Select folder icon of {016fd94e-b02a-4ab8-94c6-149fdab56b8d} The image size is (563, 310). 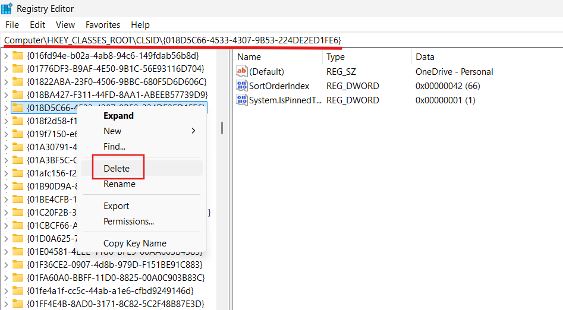click(18, 56)
